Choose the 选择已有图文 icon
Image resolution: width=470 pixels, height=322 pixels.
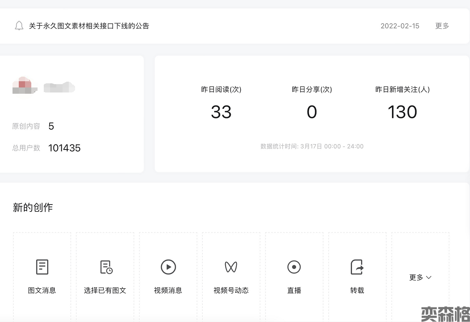[x=106, y=267]
